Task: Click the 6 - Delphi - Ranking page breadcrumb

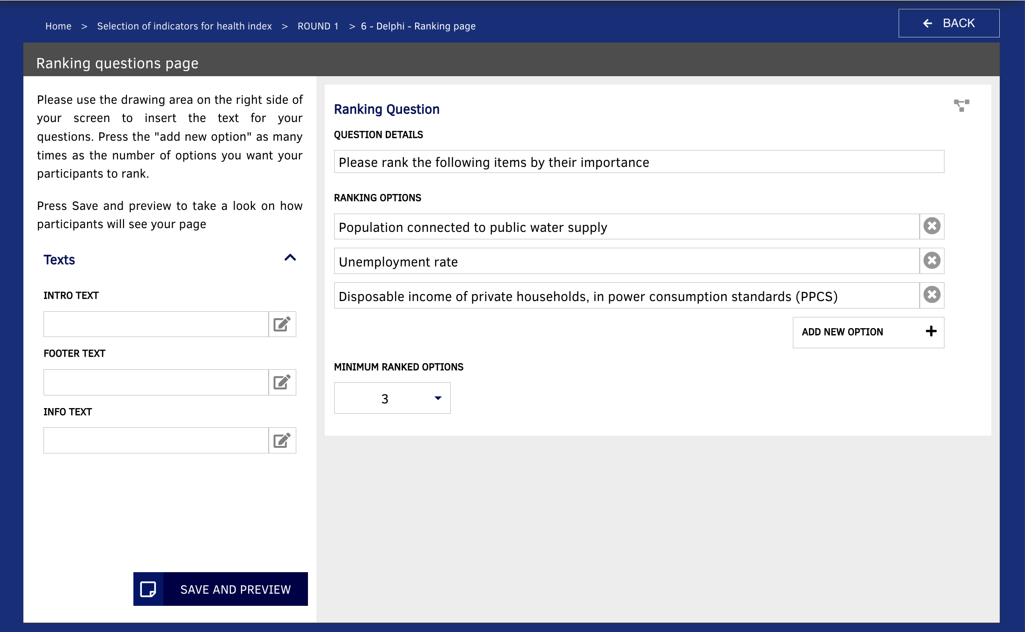Action: click(418, 26)
